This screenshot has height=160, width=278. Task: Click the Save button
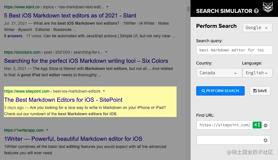coord(260,91)
